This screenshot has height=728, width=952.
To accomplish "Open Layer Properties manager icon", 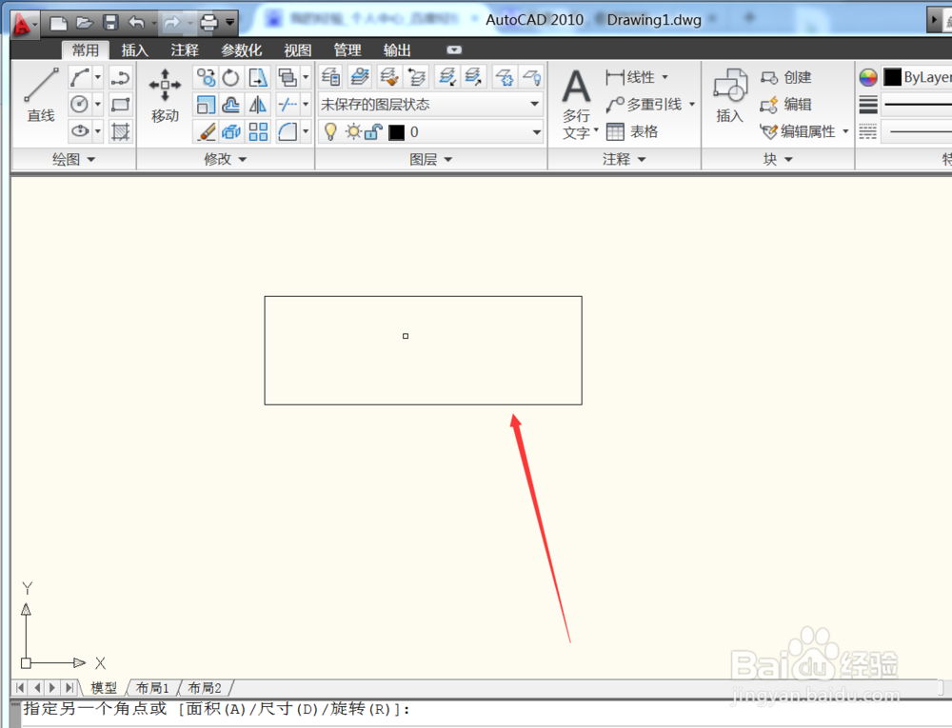I will click(331, 77).
